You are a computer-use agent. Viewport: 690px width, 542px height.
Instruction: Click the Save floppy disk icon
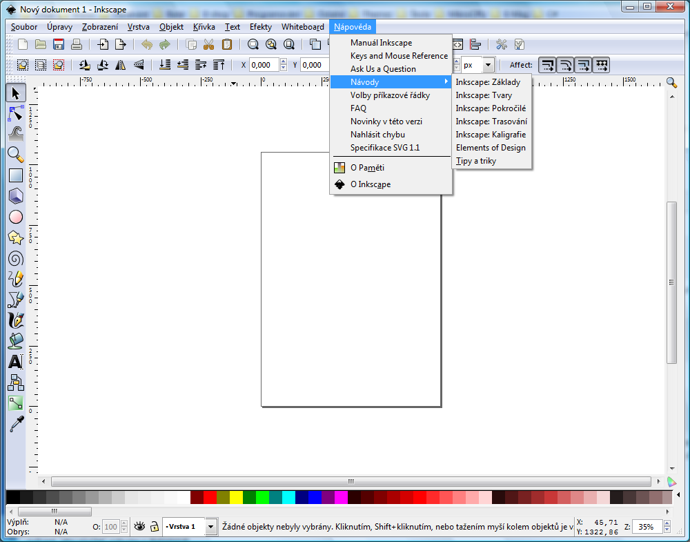pos(59,44)
